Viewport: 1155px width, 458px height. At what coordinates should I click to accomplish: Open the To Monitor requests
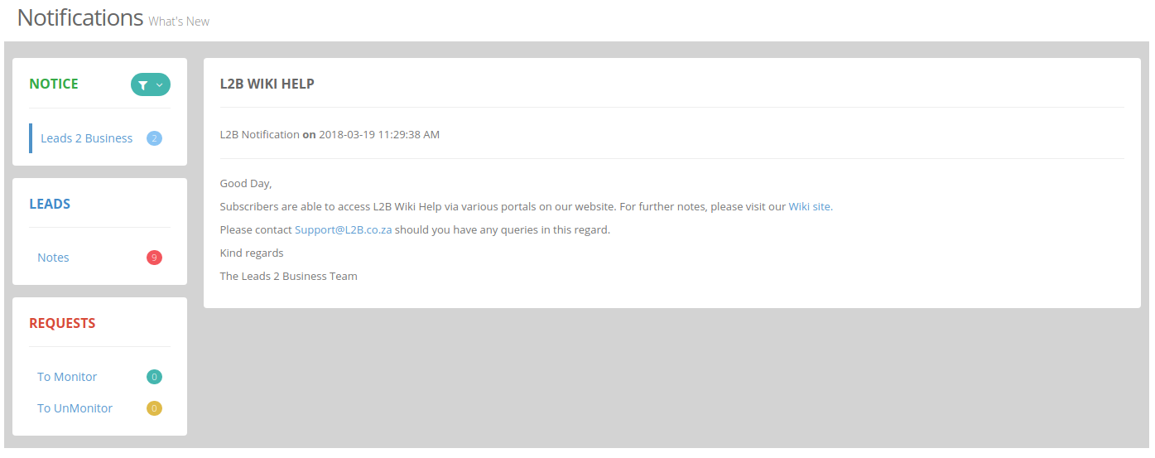tap(67, 377)
